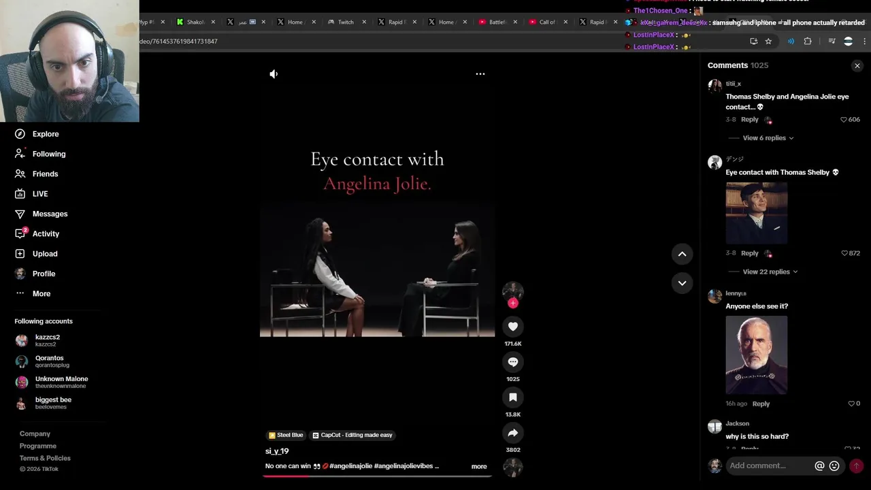
Task: Open the comment bubble icon showing 1025
Action: [513, 362]
